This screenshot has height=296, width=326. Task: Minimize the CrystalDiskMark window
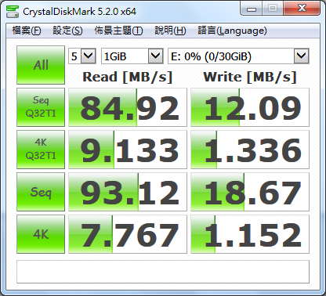[x=252, y=9]
